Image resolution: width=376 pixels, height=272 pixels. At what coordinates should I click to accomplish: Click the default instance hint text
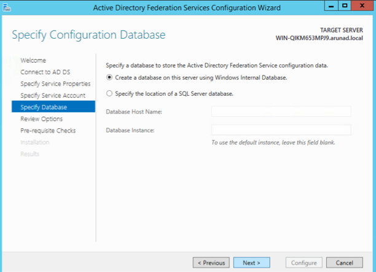point(273,142)
